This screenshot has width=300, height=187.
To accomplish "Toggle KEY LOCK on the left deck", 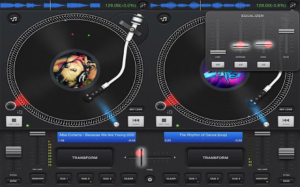I will click(135, 109).
